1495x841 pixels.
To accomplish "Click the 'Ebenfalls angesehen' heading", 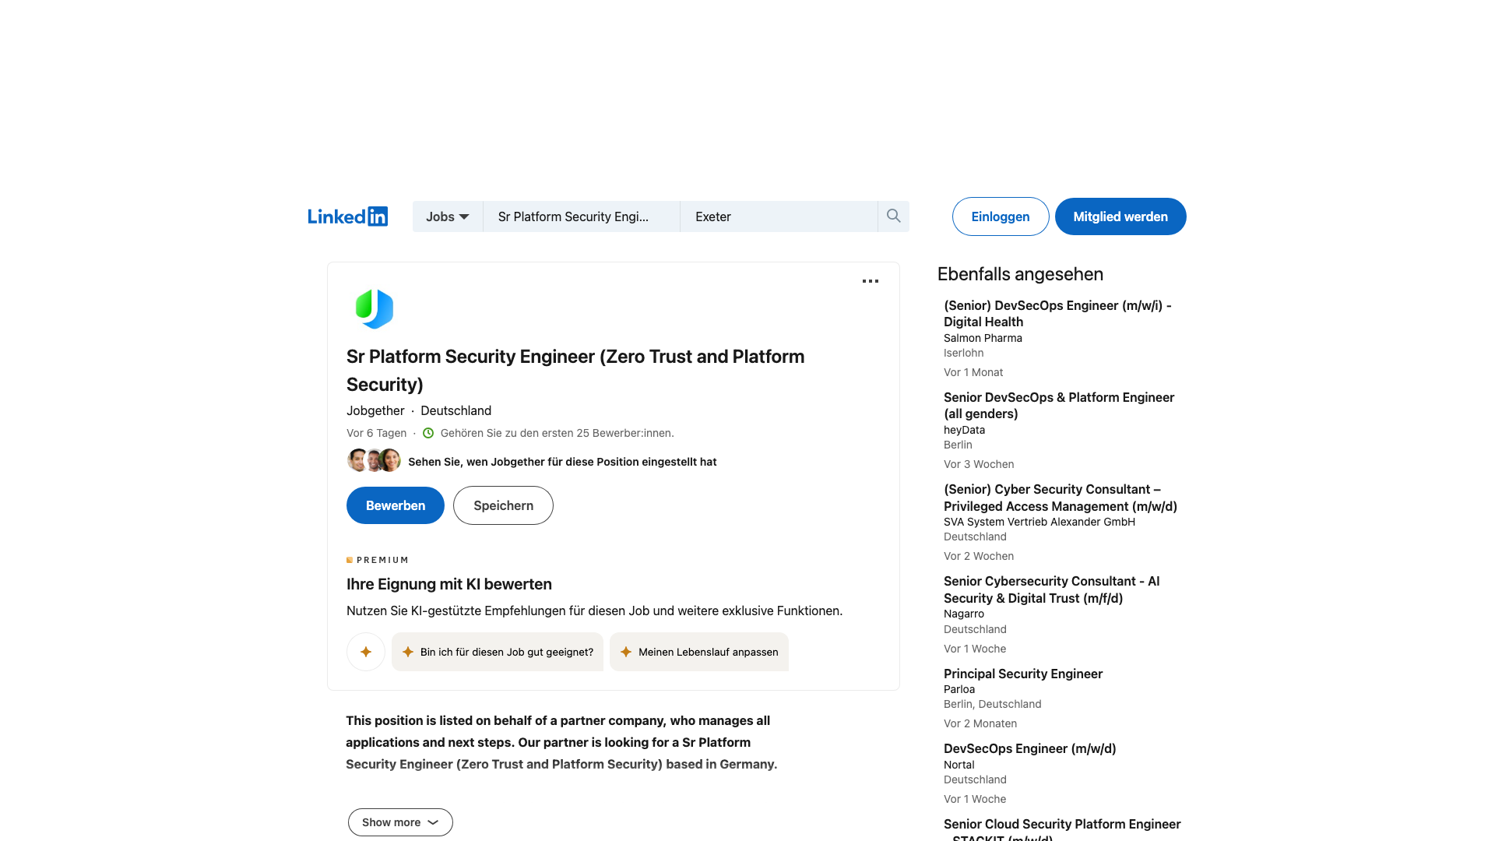I will tap(1020, 274).
